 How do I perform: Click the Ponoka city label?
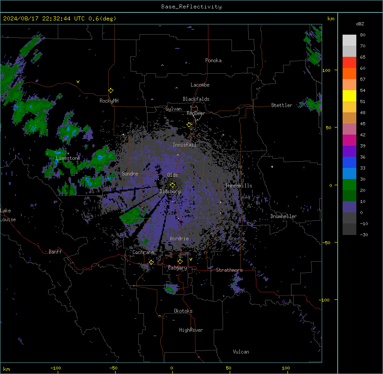213,60
